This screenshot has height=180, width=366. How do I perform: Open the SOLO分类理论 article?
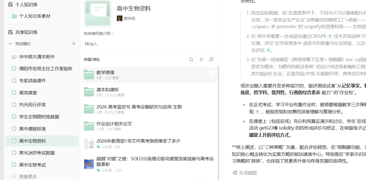(x=149, y=164)
